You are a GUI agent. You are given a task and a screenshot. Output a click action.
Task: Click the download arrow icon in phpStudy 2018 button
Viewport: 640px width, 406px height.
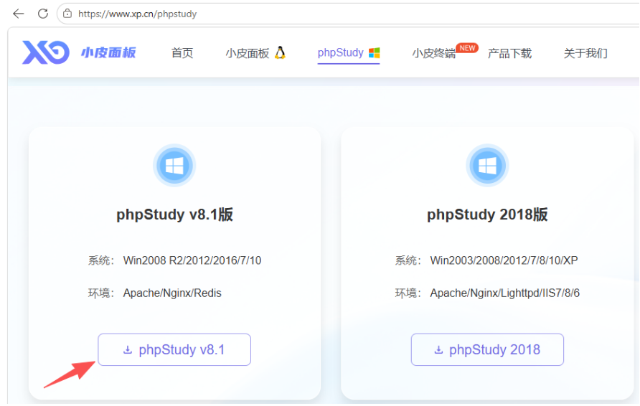tap(438, 350)
